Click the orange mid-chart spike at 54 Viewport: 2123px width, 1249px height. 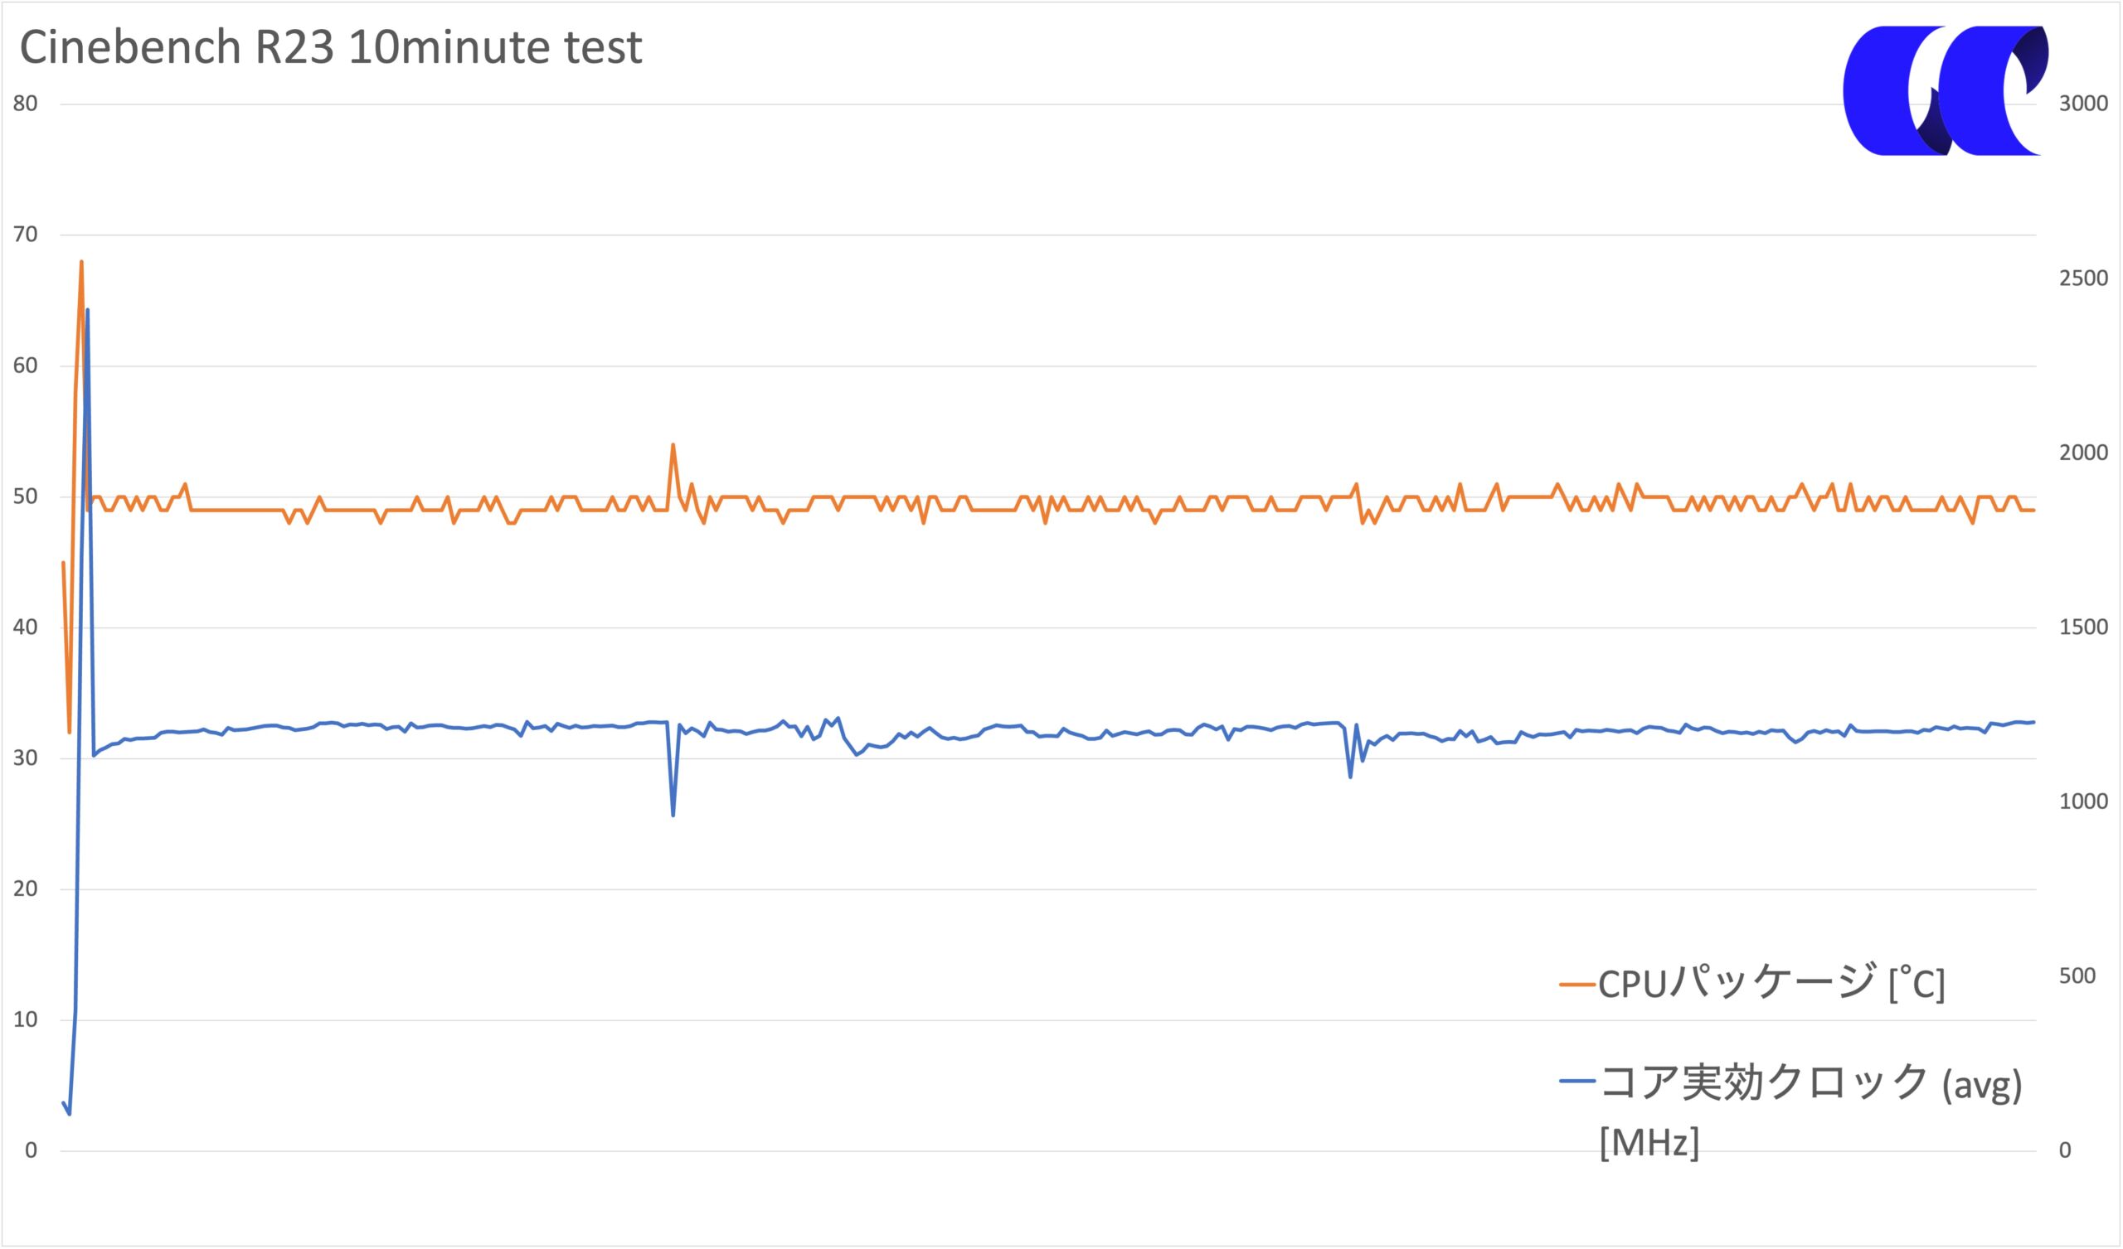pos(673,445)
